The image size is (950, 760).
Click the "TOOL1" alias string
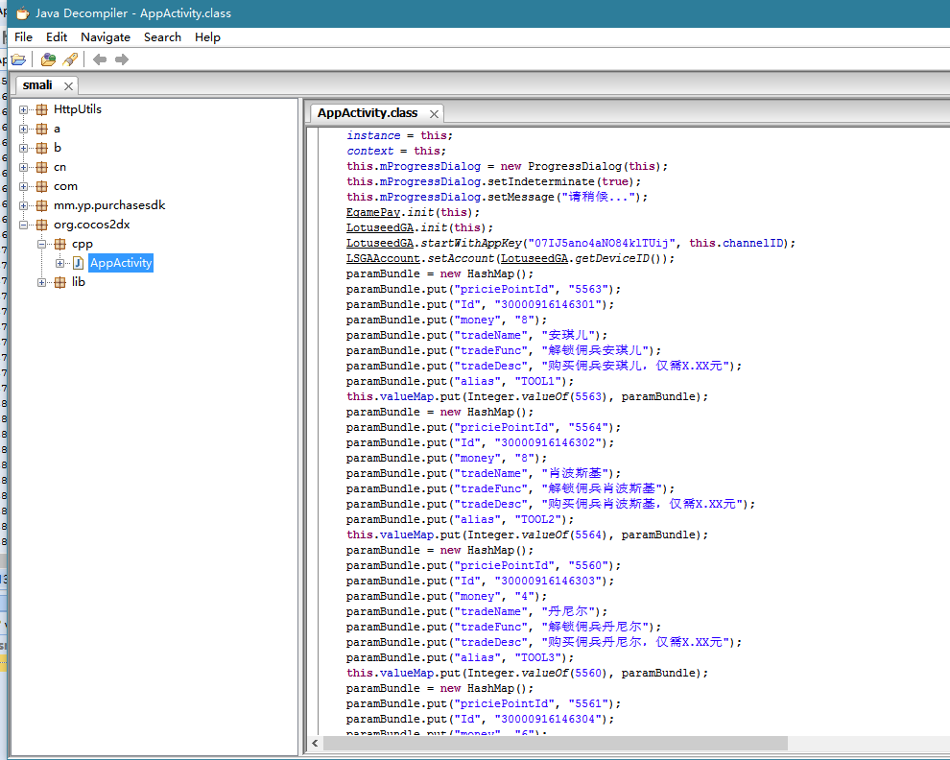click(537, 381)
